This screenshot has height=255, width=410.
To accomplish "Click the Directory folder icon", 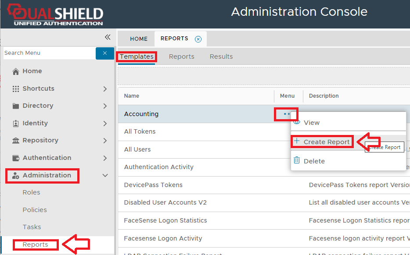I will (x=16, y=106).
